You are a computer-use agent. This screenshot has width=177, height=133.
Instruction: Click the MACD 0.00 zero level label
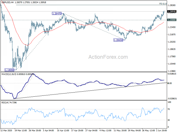pyautogui.click(x=170, y=83)
